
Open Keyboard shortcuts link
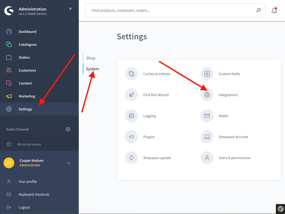[34, 194]
